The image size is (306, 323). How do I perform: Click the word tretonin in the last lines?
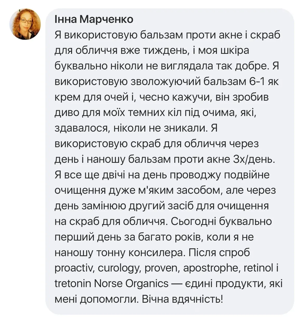point(73,283)
